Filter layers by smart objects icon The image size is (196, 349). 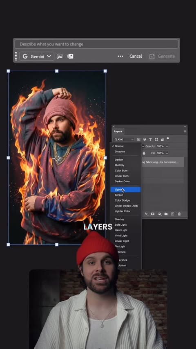point(162,139)
